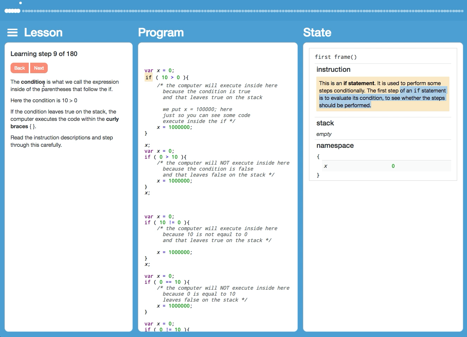Click the State panel heading
The width and height of the screenshot is (467, 337).
[317, 32]
